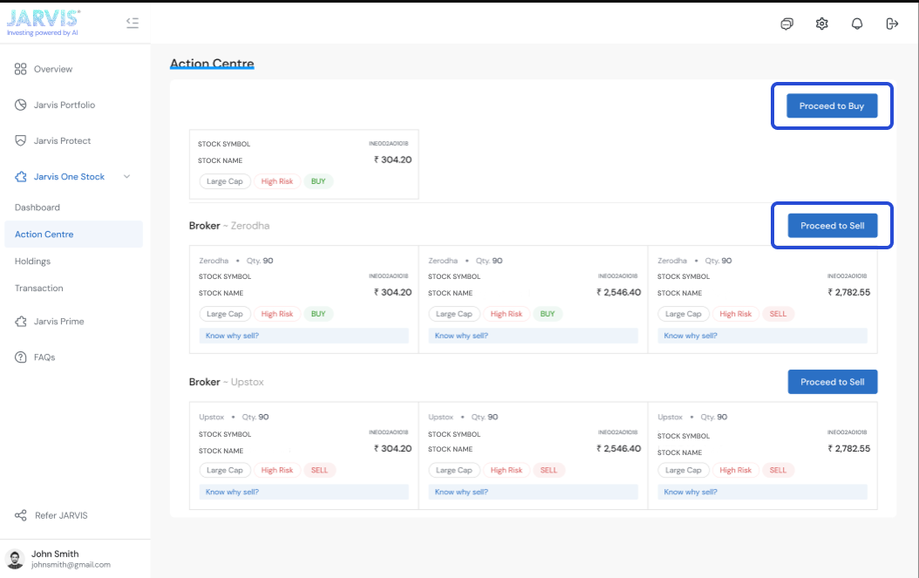Click the johnsmith@gmail.com email text
This screenshot has height=578, width=919.
pos(71,565)
